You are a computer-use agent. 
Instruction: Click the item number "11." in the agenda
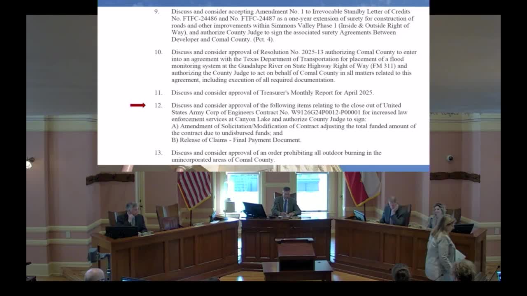tap(159, 93)
